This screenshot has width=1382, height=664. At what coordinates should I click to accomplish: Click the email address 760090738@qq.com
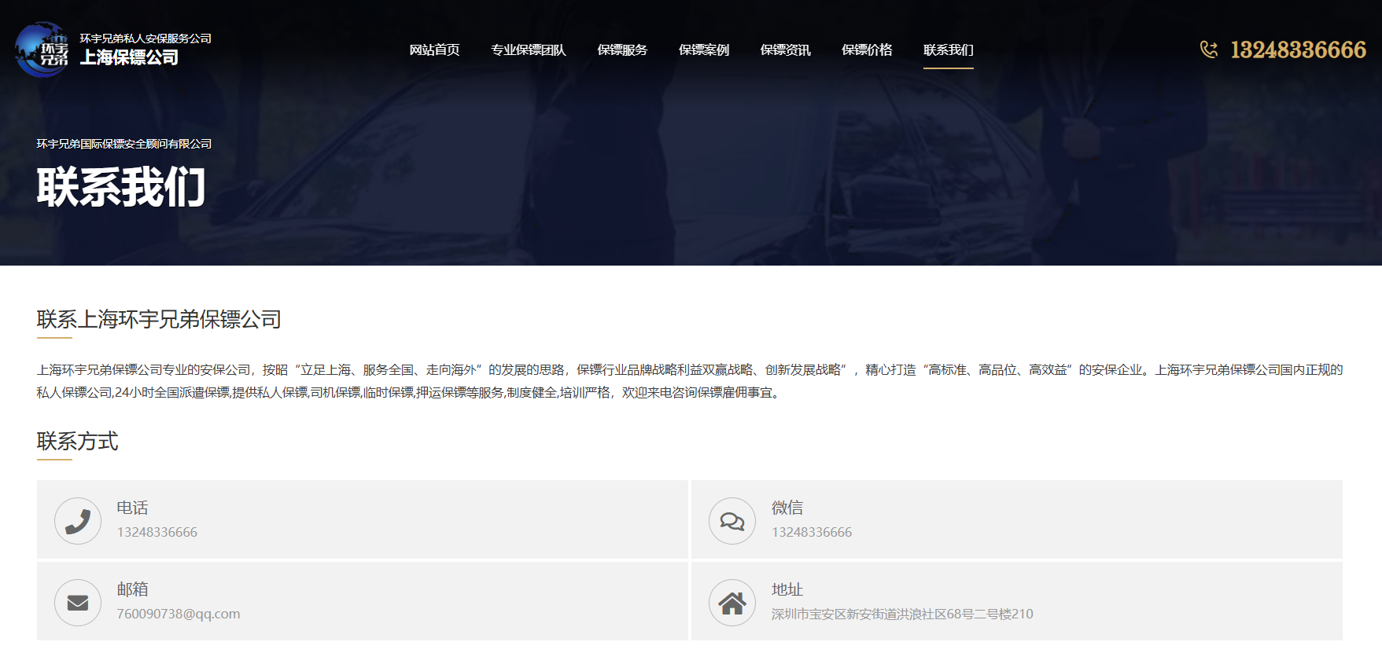point(179,614)
